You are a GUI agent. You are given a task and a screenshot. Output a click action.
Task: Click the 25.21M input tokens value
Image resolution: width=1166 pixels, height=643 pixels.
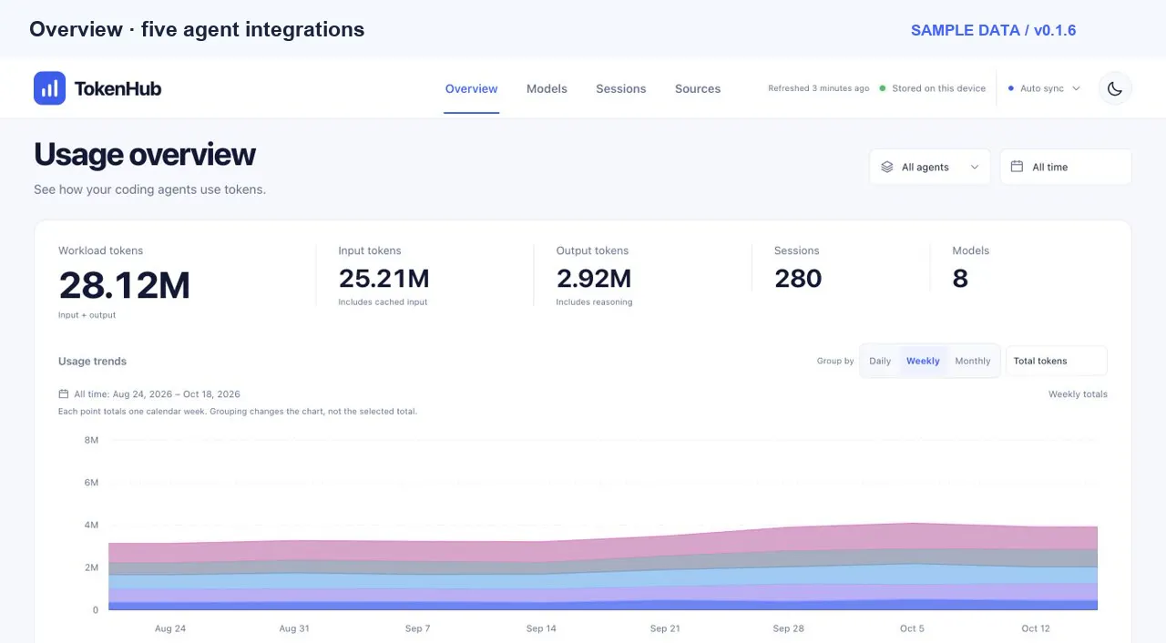(x=384, y=279)
